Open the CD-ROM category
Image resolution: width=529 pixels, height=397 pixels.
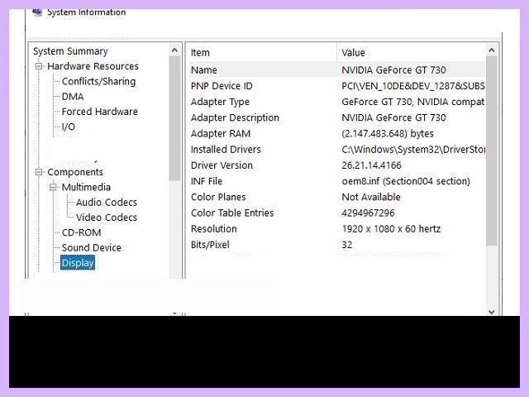tap(81, 232)
